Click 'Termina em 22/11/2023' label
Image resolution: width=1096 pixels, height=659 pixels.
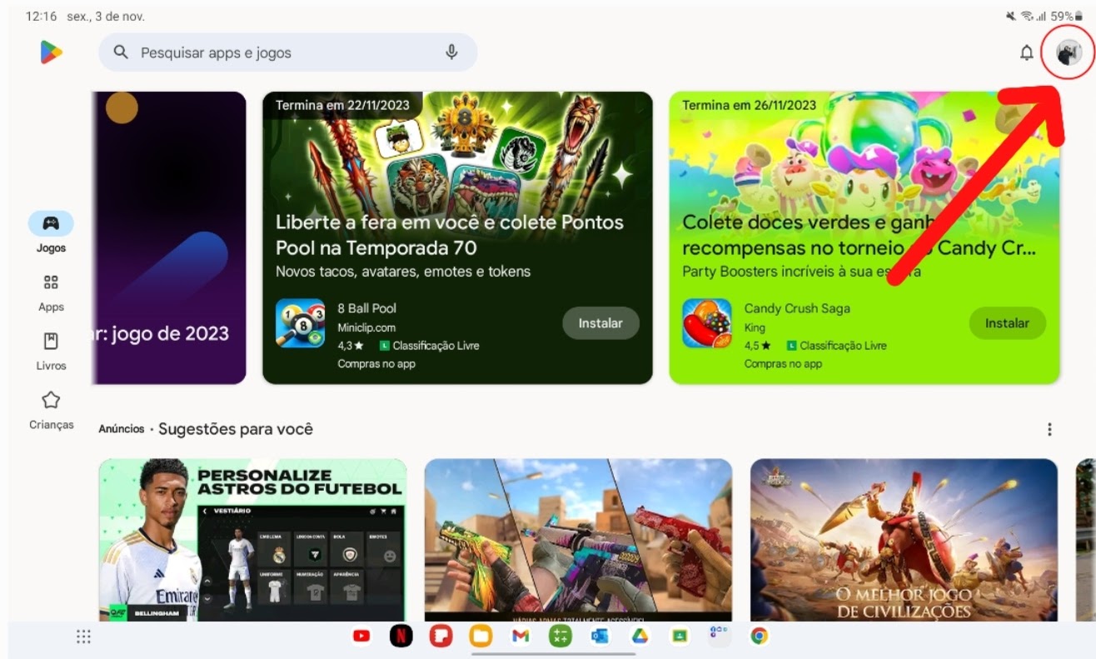tap(342, 105)
